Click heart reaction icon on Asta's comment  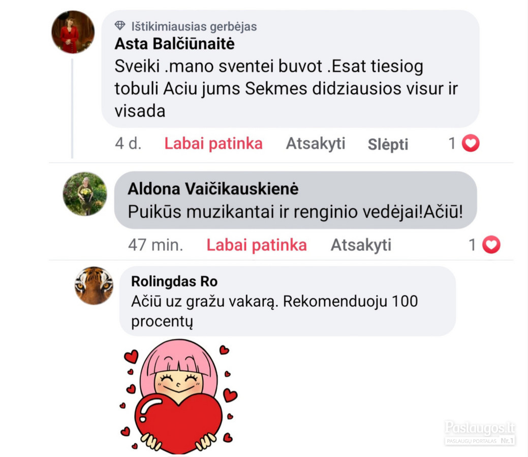471,143
